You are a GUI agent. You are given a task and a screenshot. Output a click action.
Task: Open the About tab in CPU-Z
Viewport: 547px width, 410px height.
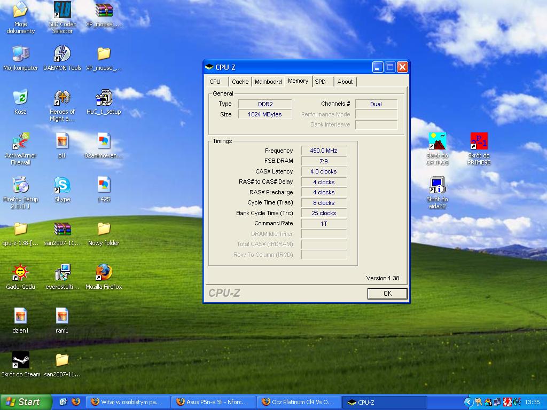[345, 82]
